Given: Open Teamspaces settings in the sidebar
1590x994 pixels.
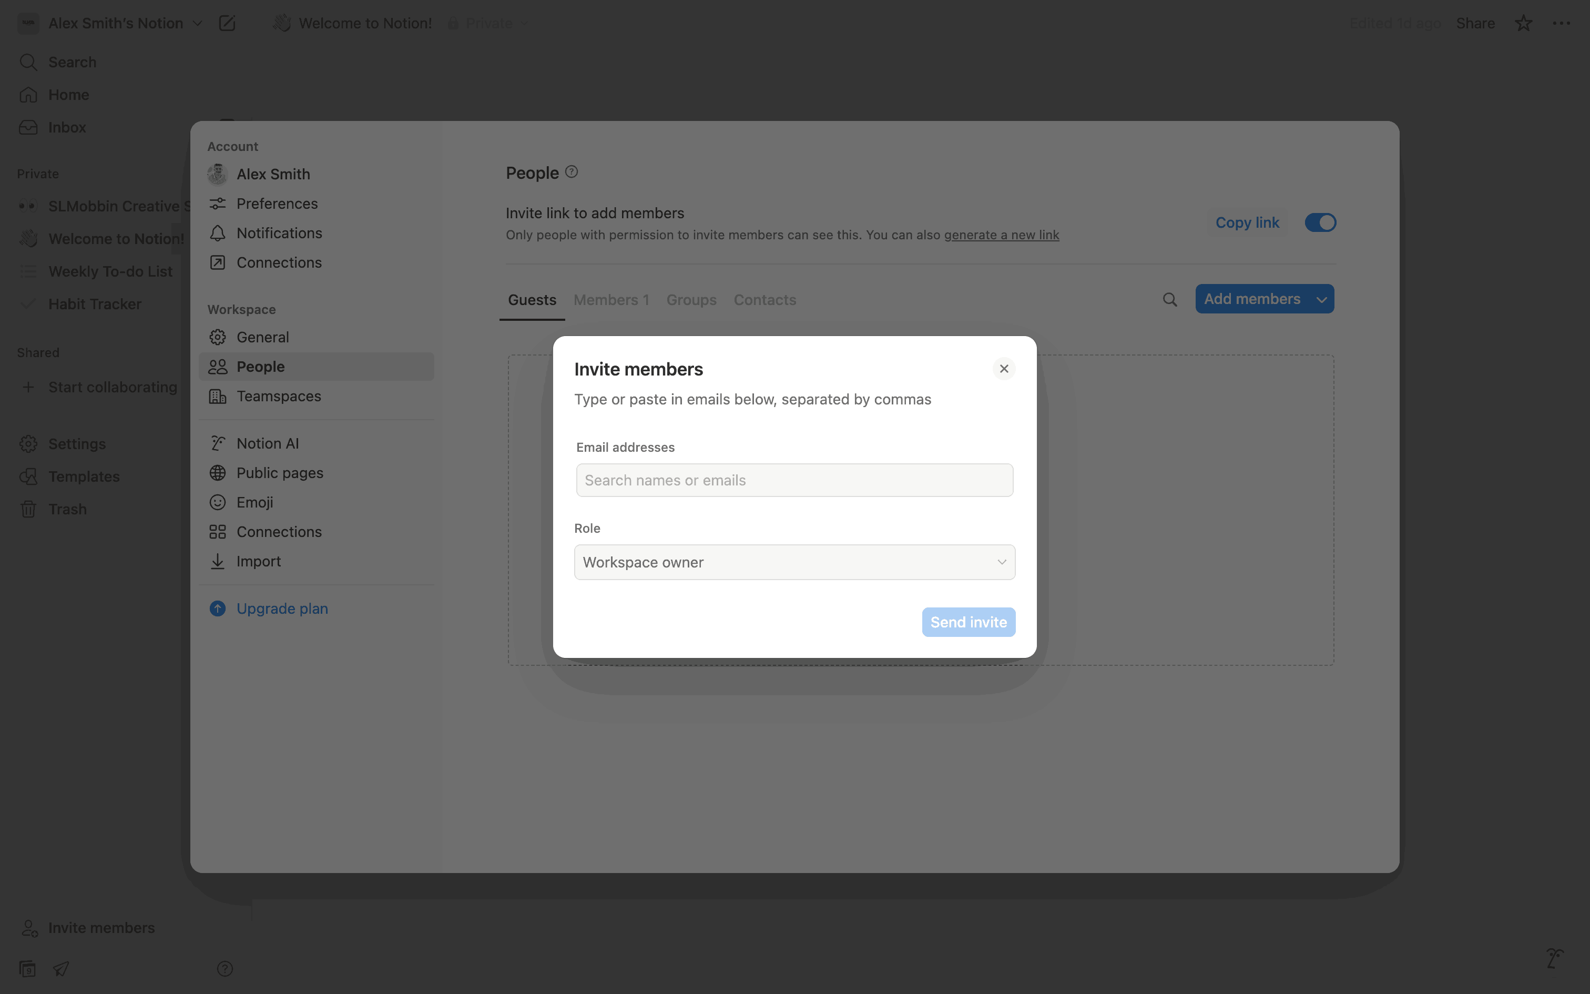Looking at the screenshot, I should pos(279,397).
